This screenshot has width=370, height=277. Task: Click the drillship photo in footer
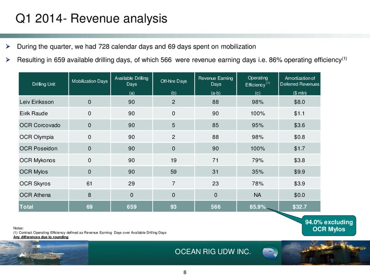pyautogui.click(x=44, y=253)
